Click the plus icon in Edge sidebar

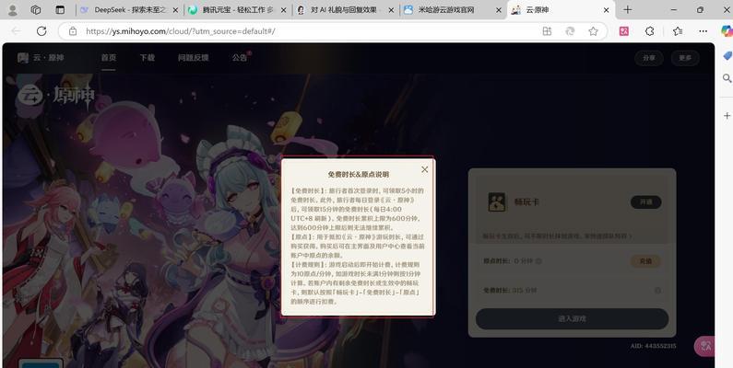pyautogui.click(x=727, y=115)
